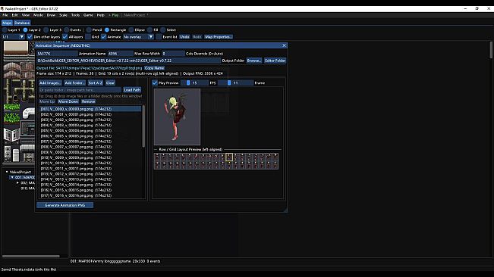Remove the selected frame
Image resolution: width=494 pixels, height=277 pixels.
tap(88, 101)
